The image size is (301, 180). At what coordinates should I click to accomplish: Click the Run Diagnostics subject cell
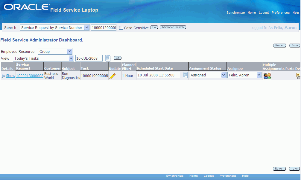coord(71,76)
